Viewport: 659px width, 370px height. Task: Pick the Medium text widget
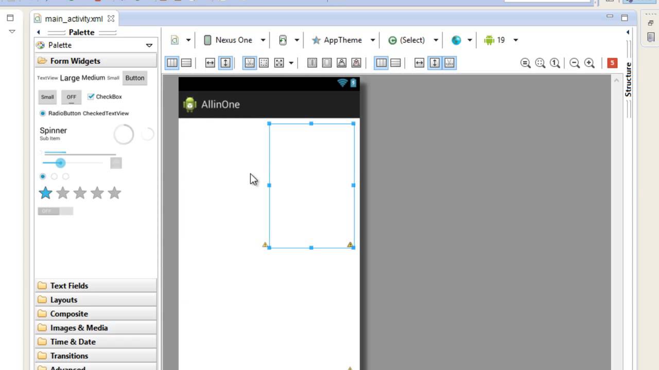pos(93,78)
